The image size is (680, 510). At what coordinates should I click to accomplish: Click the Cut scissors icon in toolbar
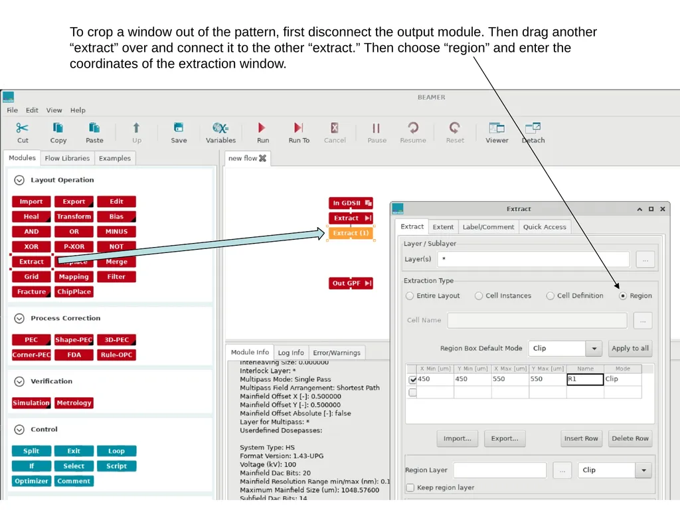tap(22, 128)
